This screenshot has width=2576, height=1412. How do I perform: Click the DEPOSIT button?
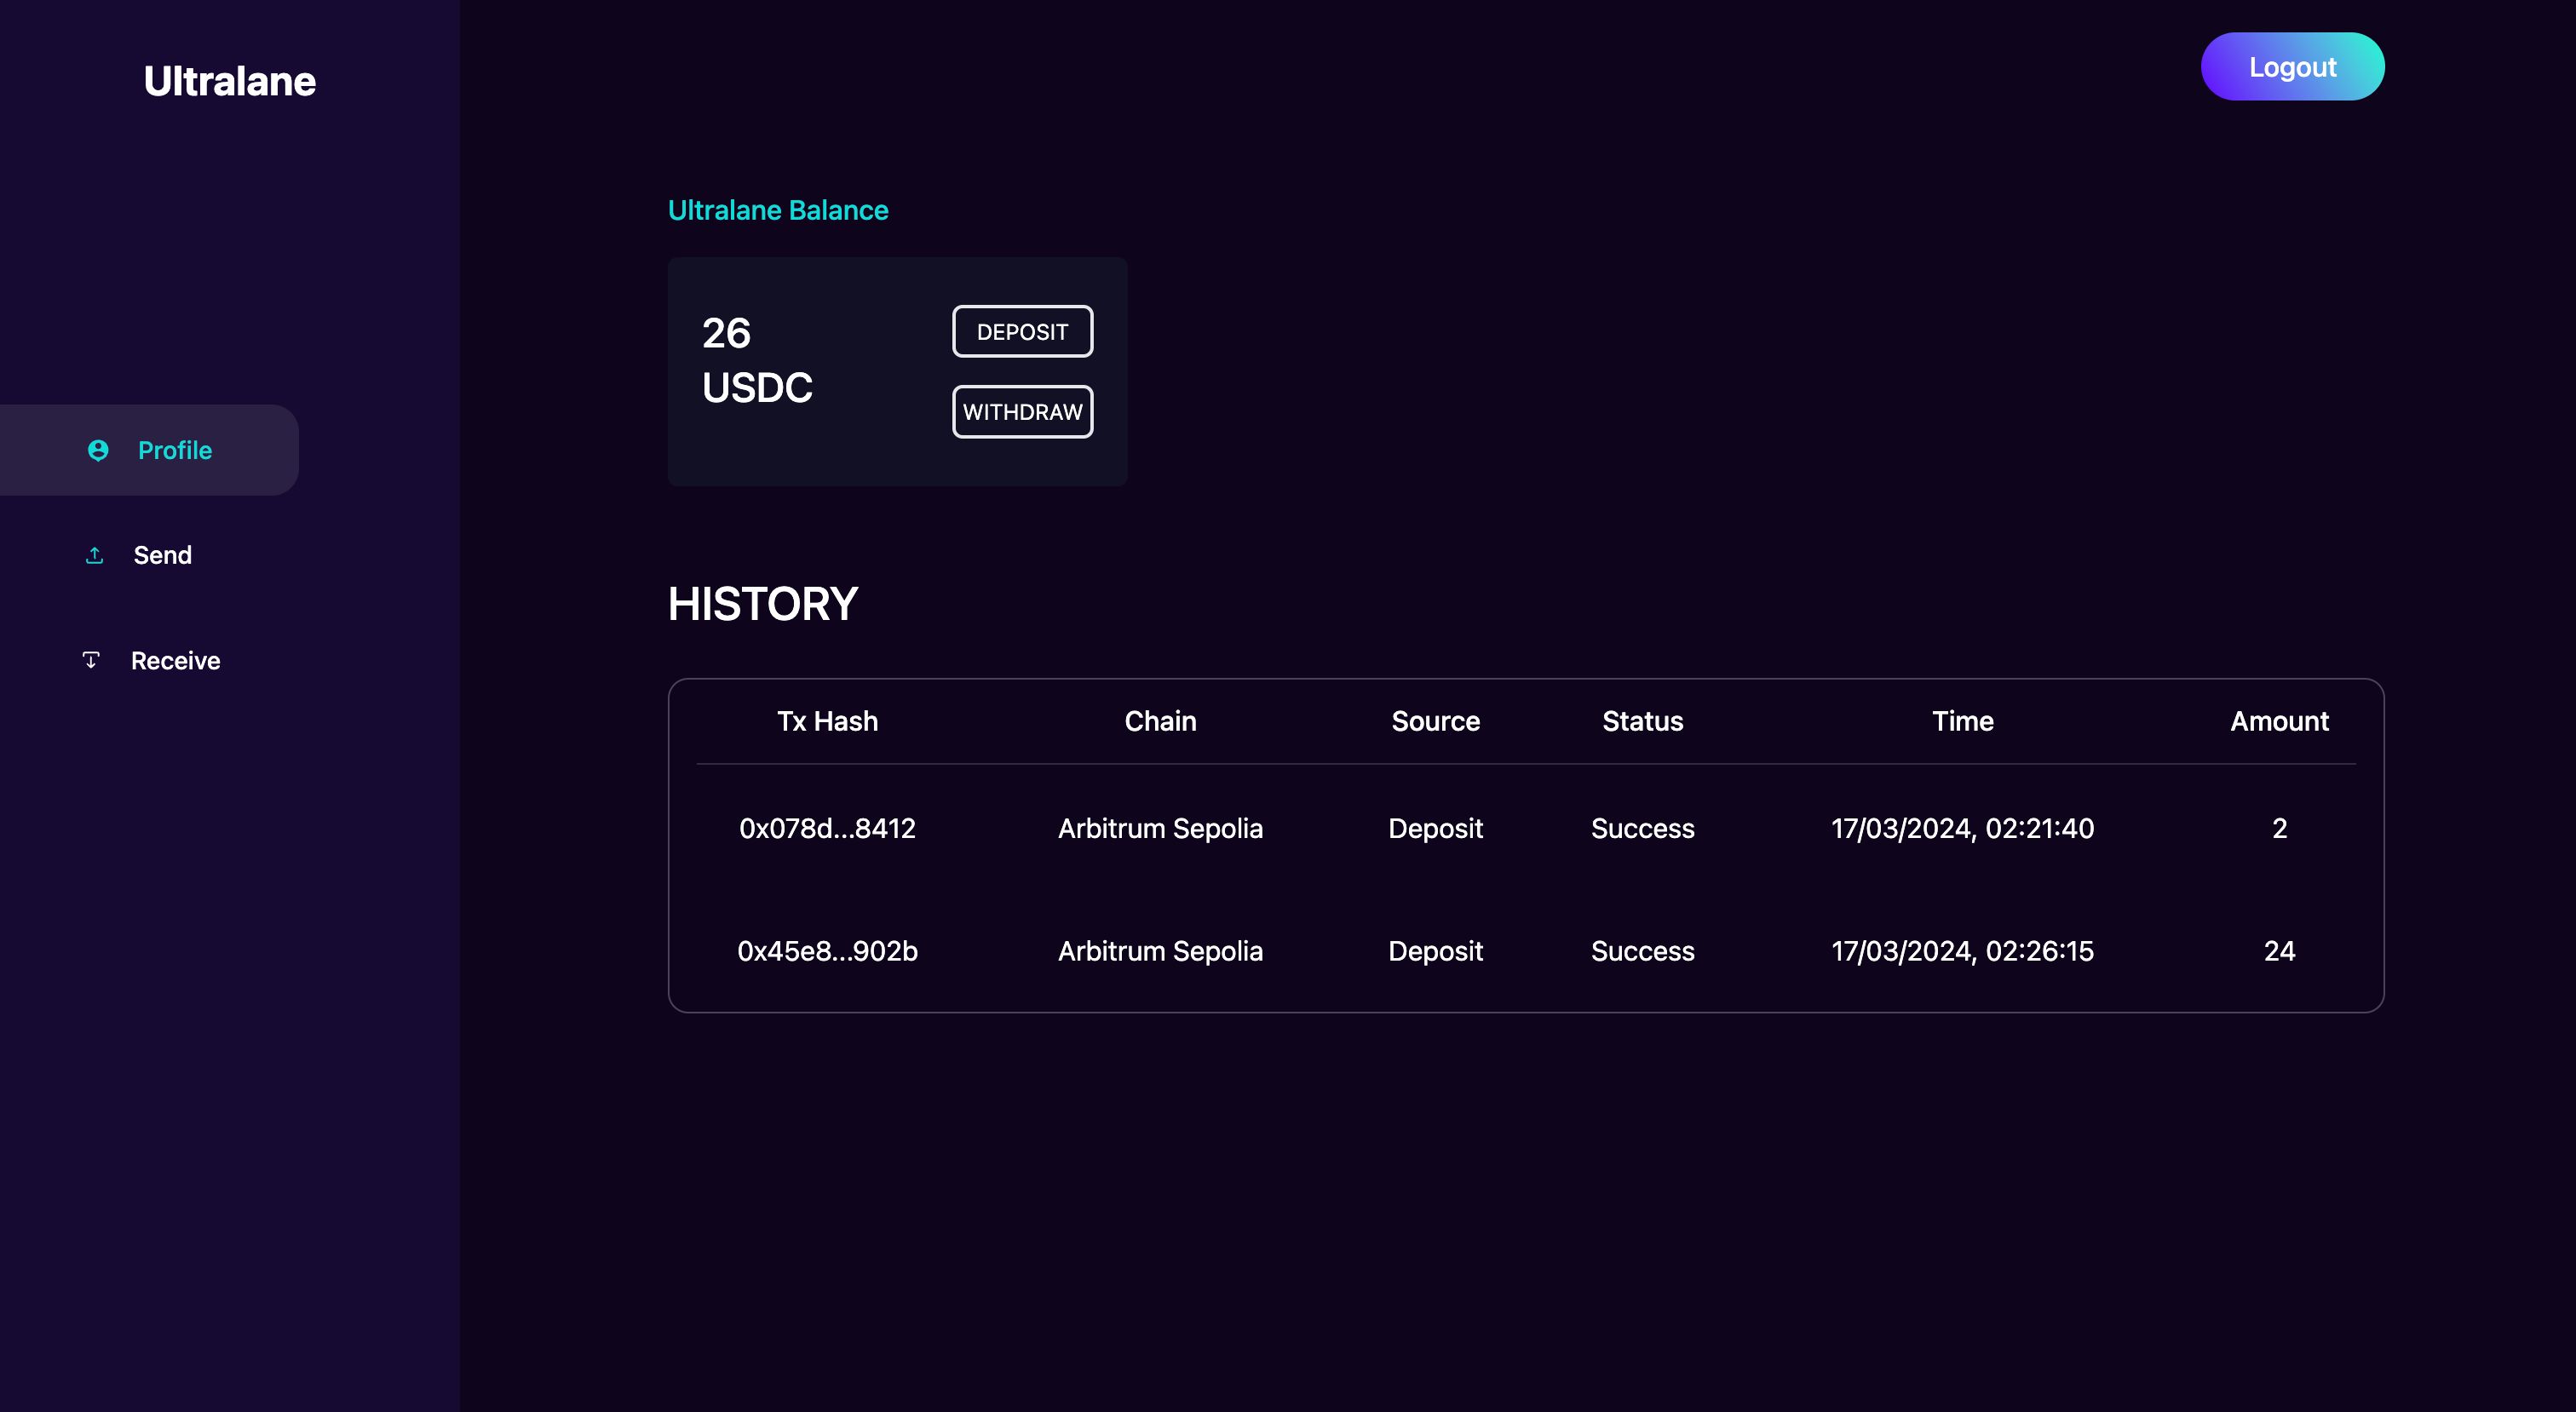pyautogui.click(x=1022, y=331)
